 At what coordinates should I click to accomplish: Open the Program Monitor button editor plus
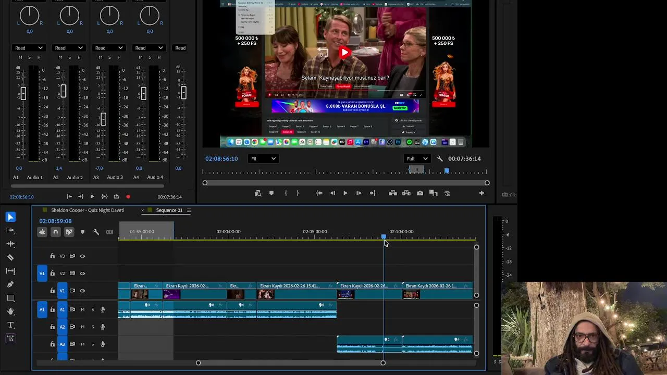(x=481, y=193)
